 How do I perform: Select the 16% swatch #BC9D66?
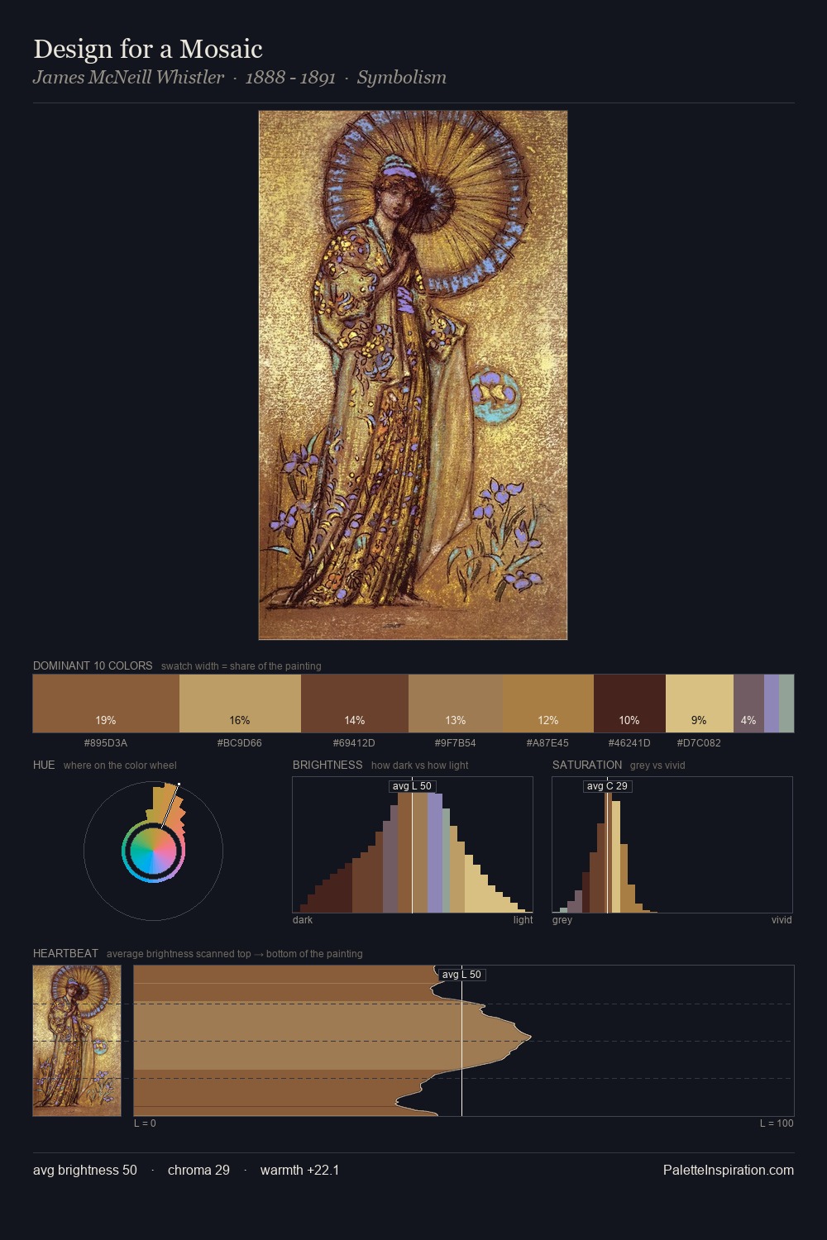pyautogui.click(x=240, y=703)
